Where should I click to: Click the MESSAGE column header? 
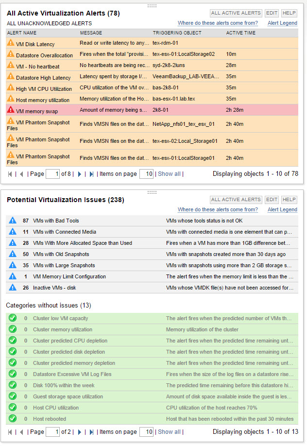[91, 33]
